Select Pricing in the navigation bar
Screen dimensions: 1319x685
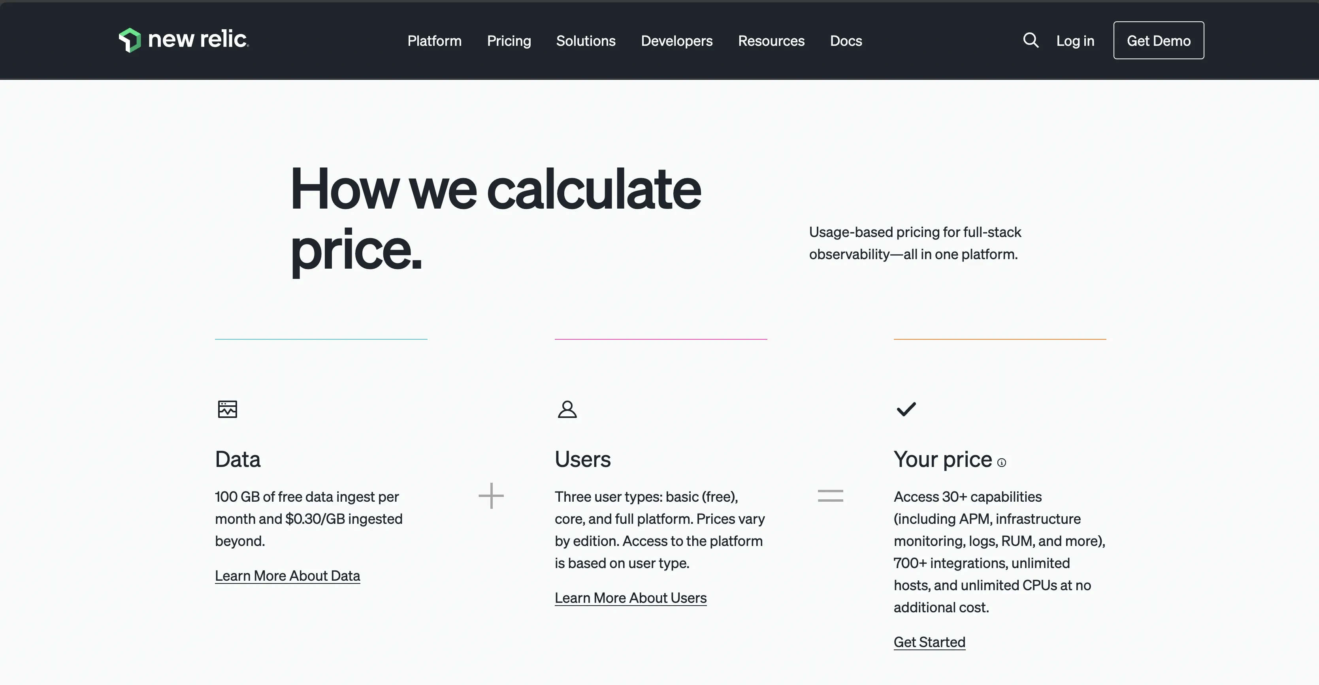(x=509, y=40)
